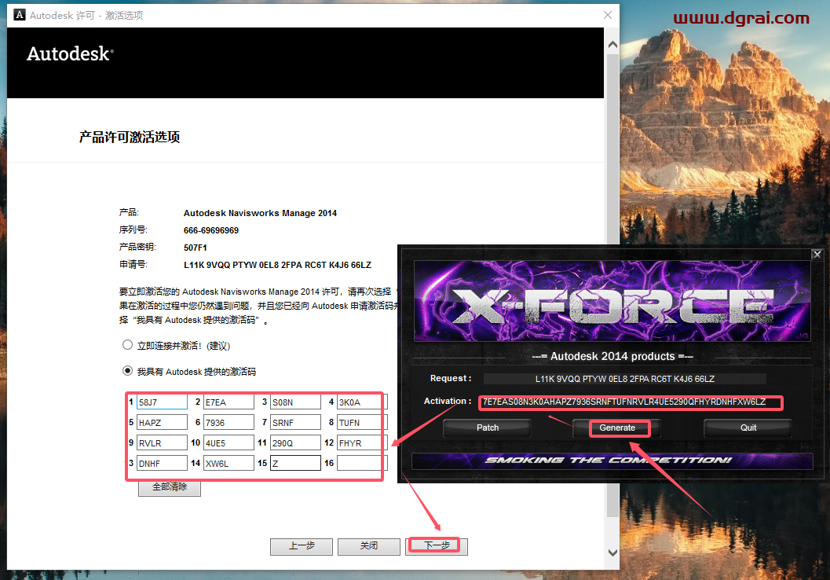
Task: Click activation code field 14 containing XW6L
Action: [229, 463]
